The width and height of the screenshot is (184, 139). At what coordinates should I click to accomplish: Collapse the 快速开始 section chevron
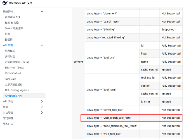click(x=42, y=11)
